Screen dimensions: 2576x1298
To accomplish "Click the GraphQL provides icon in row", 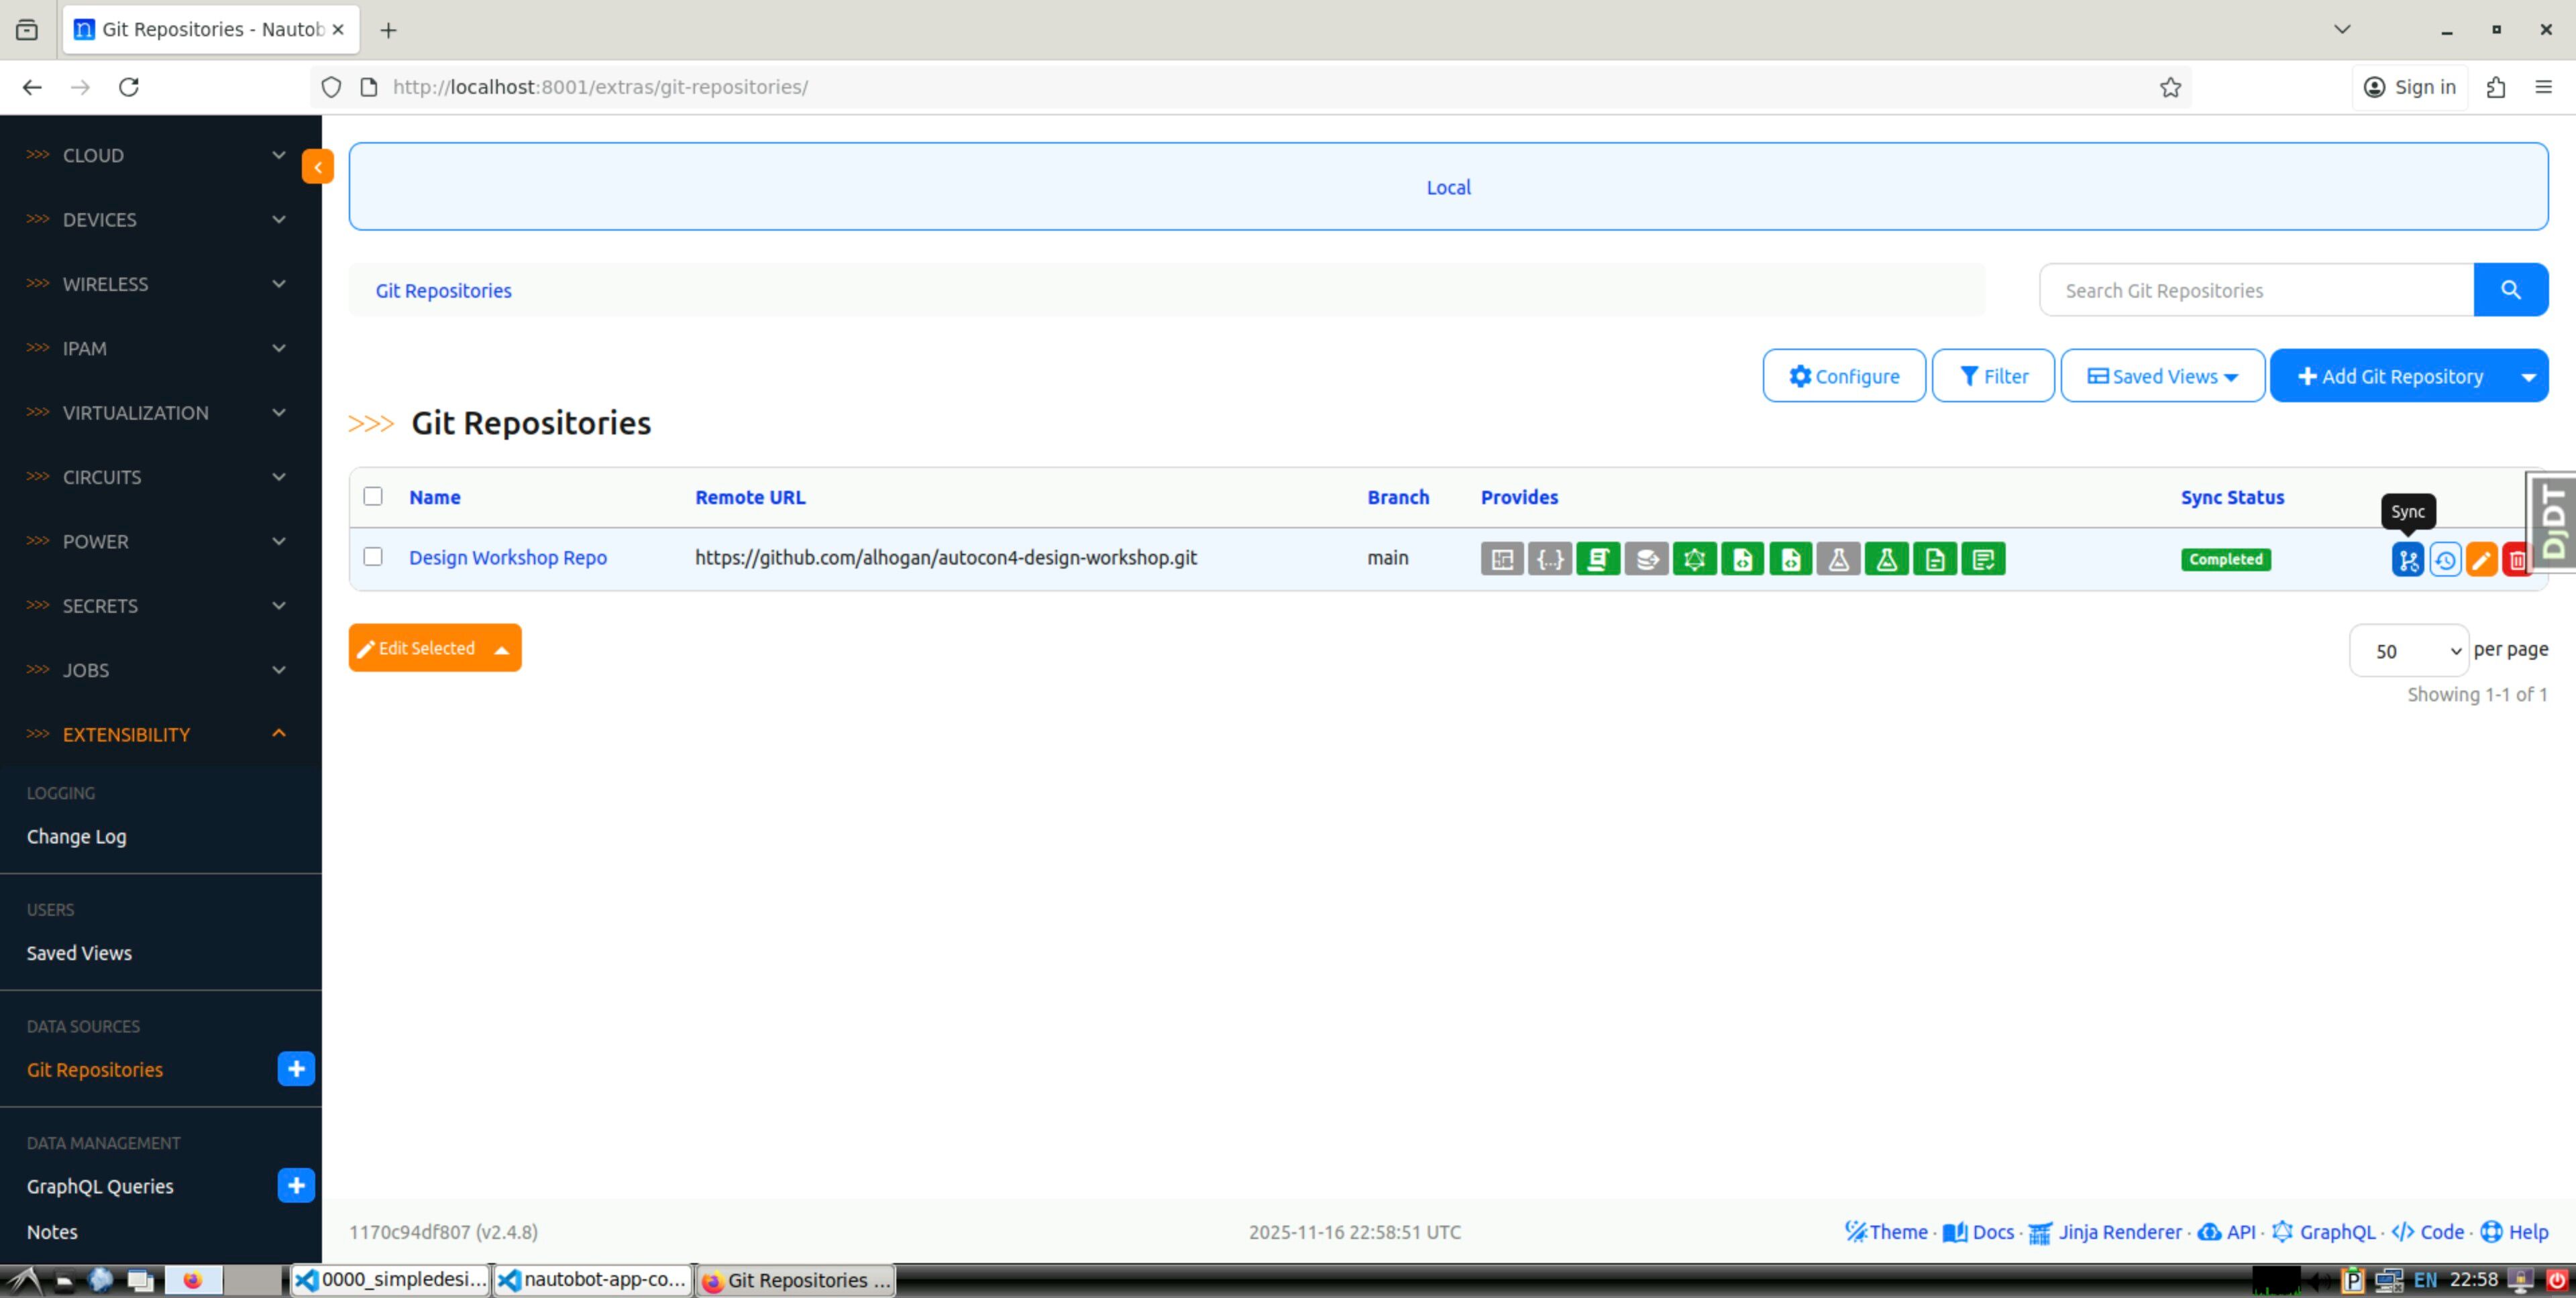I will (x=1694, y=560).
